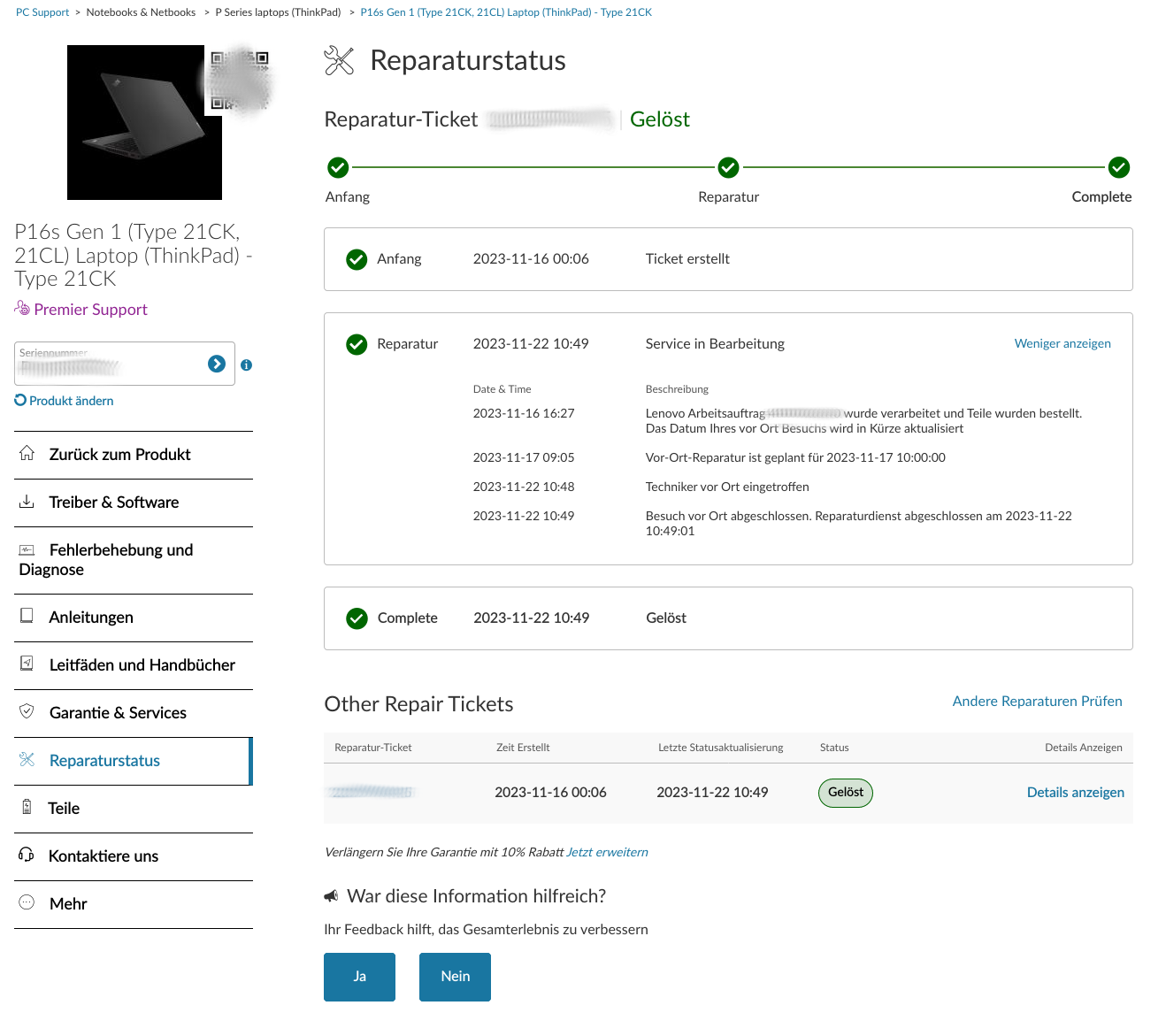Collapse repair details via Weniger anzeigen

pos(1062,343)
